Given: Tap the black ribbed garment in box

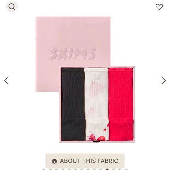Looking at the screenshot, I should click(73, 104).
